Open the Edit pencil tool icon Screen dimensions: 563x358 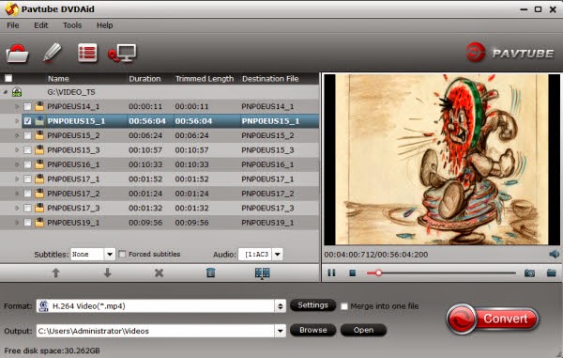point(52,53)
